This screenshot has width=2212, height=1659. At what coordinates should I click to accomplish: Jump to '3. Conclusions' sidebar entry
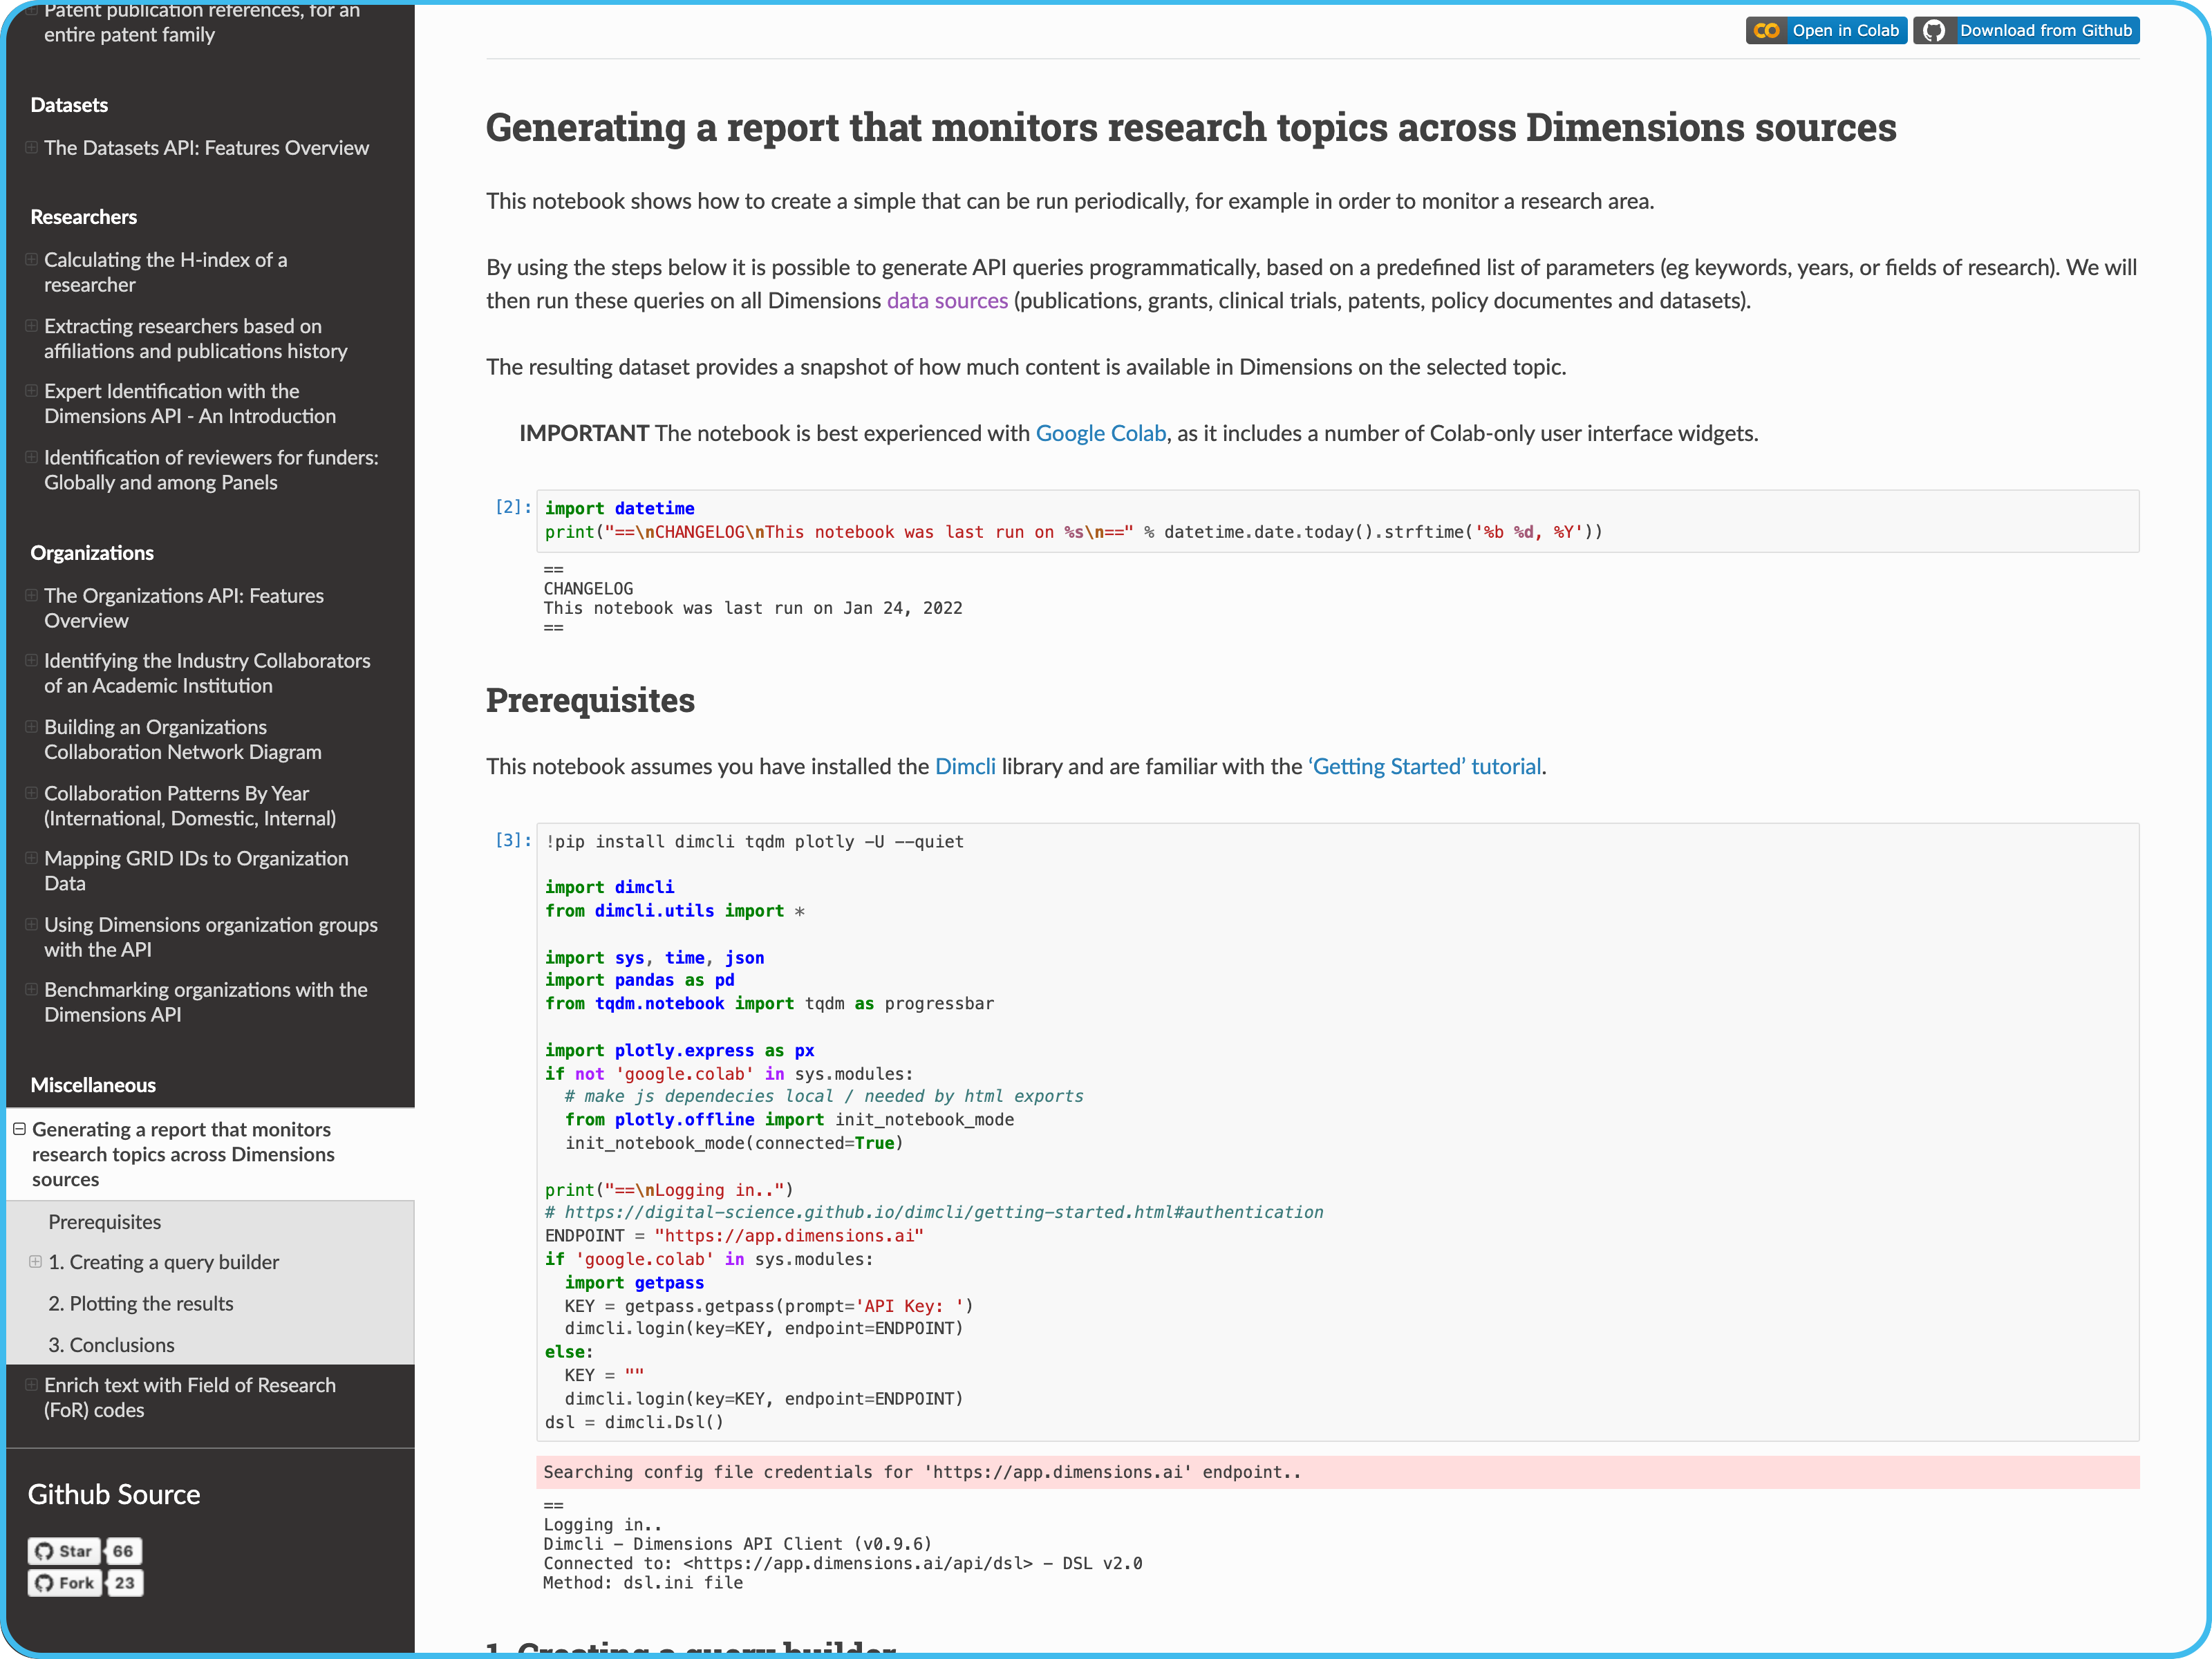[111, 1345]
